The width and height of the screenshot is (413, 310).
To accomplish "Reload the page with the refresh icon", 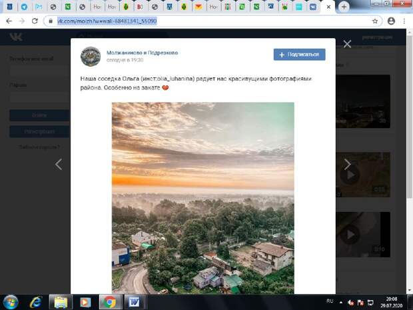I will pyautogui.click(x=35, y=21).
